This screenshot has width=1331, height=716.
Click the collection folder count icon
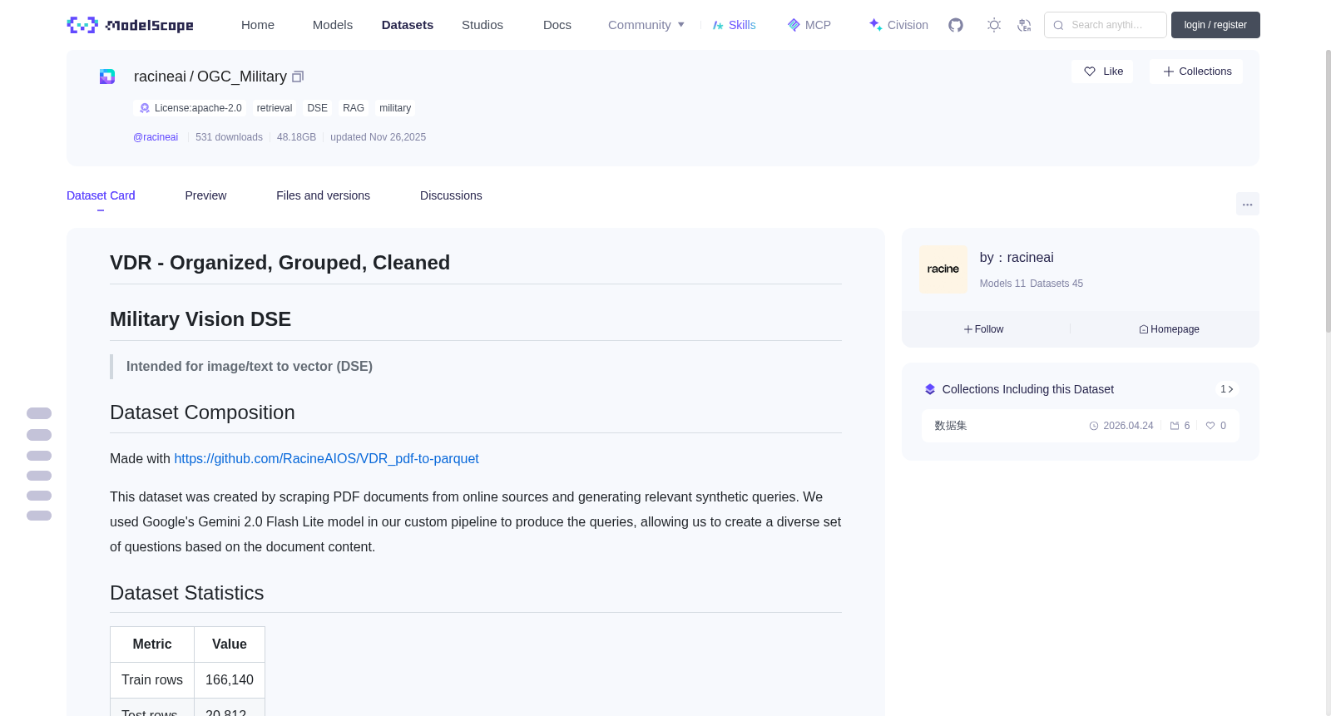(1175, 426)
